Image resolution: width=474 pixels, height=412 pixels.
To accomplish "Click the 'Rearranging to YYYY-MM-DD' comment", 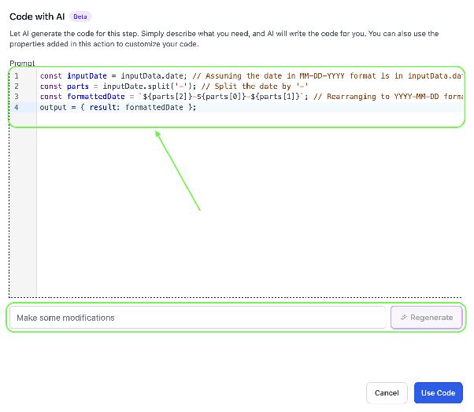I will point(388,97).
